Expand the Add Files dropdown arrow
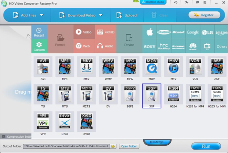228x153 pixels. 41,15
